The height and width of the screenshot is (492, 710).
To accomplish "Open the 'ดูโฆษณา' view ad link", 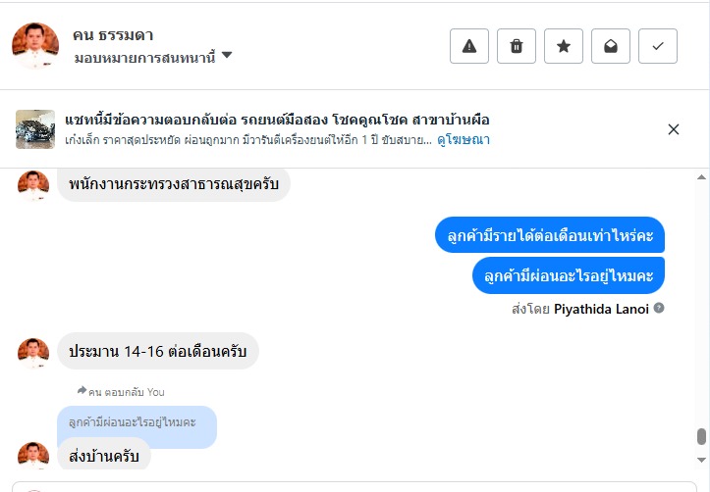I will [464, 140].
